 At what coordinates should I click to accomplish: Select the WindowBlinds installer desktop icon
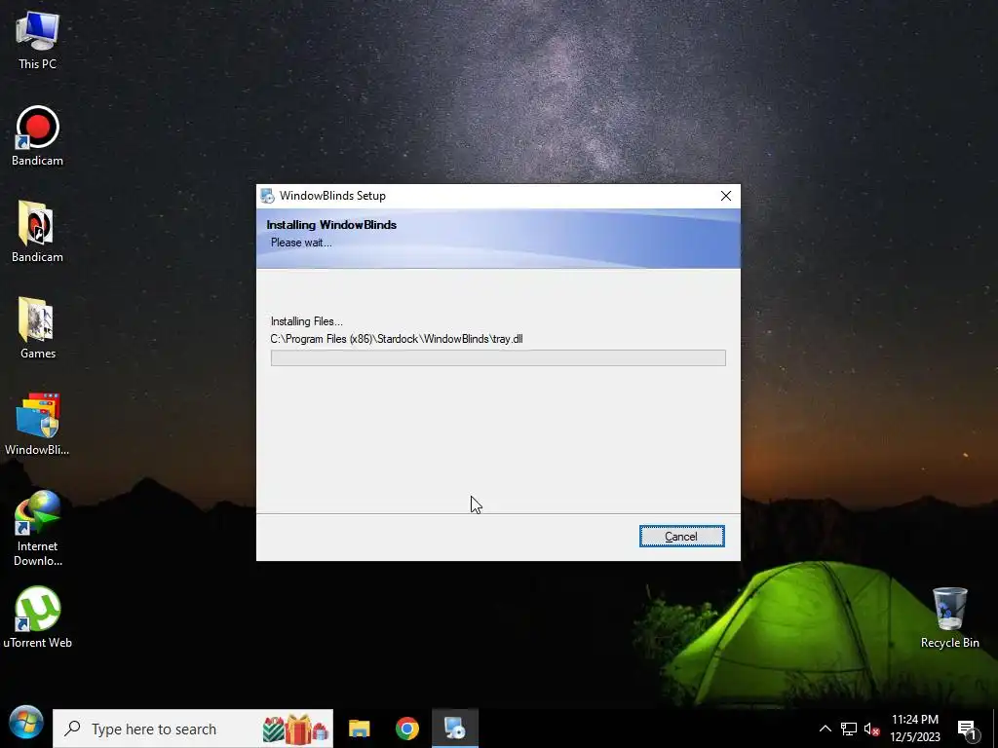pyautogui.click(x=37, y=425)
